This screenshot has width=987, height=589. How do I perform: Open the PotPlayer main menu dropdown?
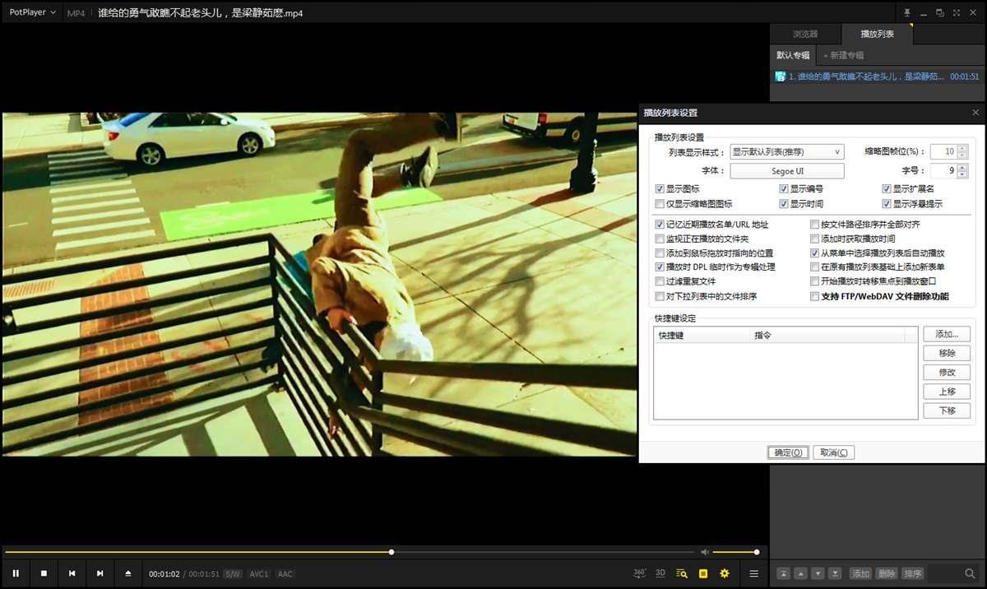tap(33, 12)
